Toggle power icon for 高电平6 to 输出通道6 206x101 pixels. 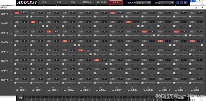(97, 60)
